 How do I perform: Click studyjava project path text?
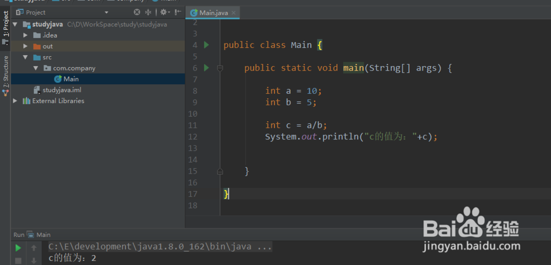click(117, 24)
